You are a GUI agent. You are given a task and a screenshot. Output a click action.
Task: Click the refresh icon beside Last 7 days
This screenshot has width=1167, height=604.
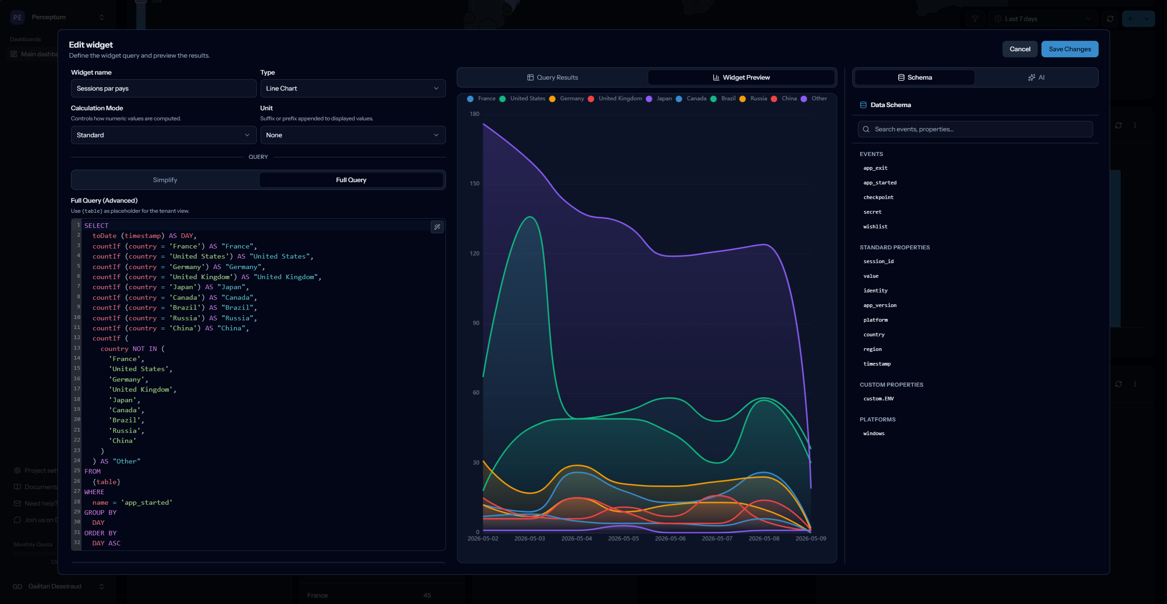[x=1110, y=19]
